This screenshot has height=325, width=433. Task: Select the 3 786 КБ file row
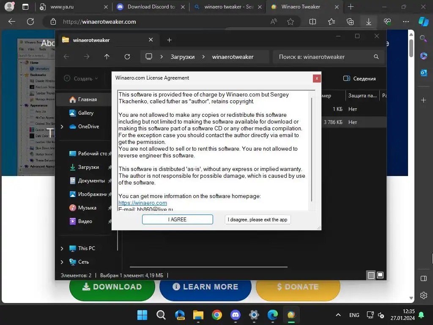pos(354,122)
